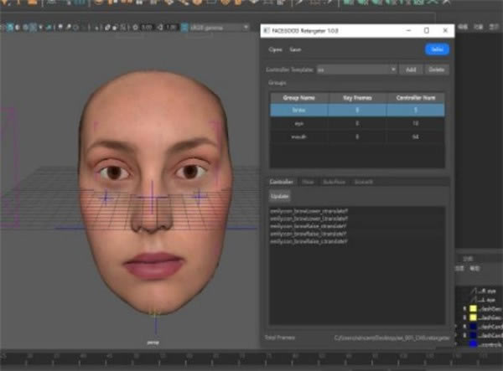503x371 pixels.
Task: Select the brow group row
Action: coord(357,110)
